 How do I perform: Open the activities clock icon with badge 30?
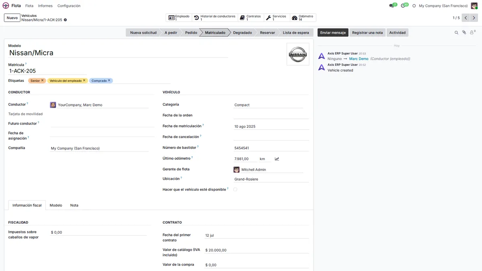pos(403,6)
